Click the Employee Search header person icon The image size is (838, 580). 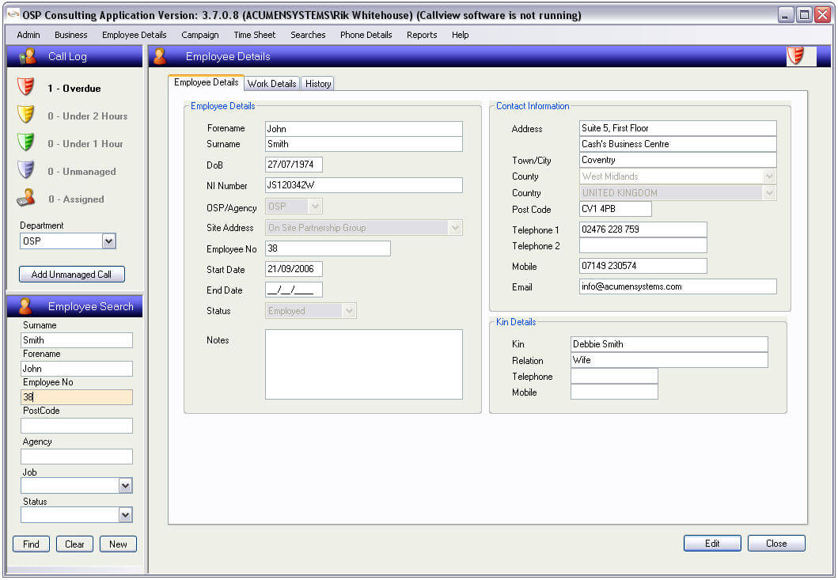[25, 306]
